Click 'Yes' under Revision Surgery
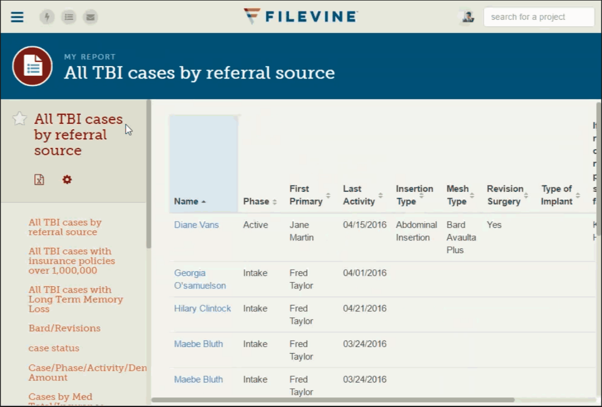Image resolution: width=602 pixels, height=407 pixels. pyautogui.click(x=494, y=225)
